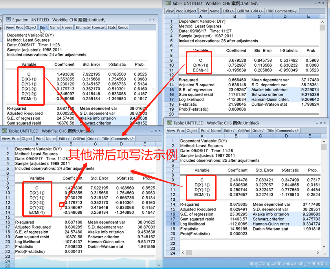Click the Equation window title icon
This screenshot has width=330, height=269.
click(8, 20)
